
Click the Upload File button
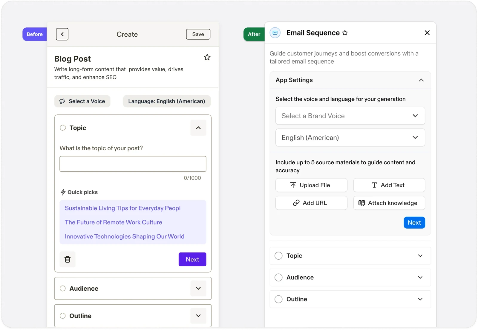click(x=311, y=185)
